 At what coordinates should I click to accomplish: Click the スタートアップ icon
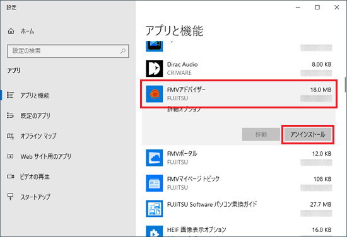pyautogui.click(x=10, y=197)
